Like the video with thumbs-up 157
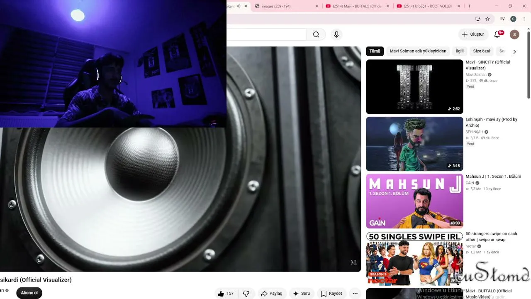The width and height of the screenshot is (531, 299). (x=226, y=294)
